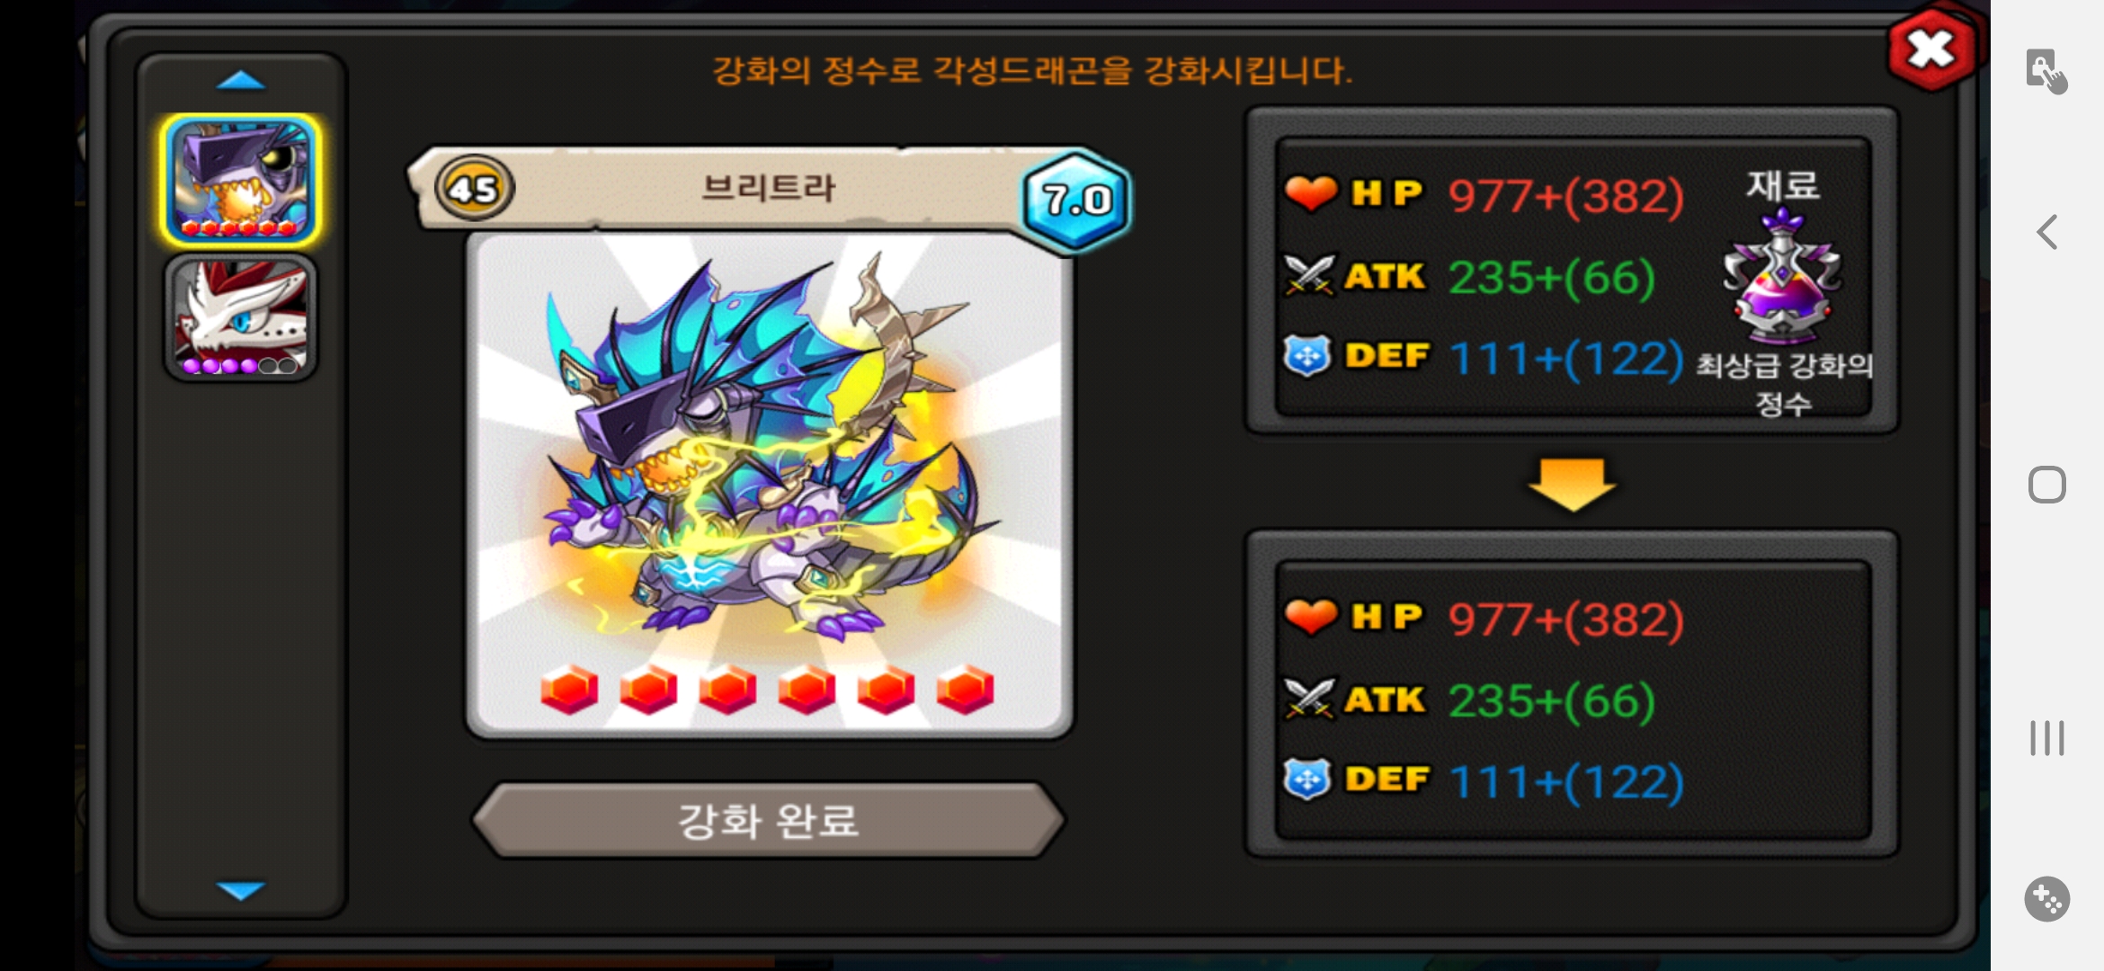Tap the last red gem star
Screen dimensions: 2104x971
(965, 690)
